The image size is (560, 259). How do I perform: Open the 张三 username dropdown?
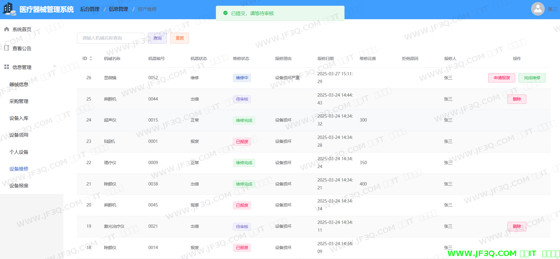(x=552, y=9)
